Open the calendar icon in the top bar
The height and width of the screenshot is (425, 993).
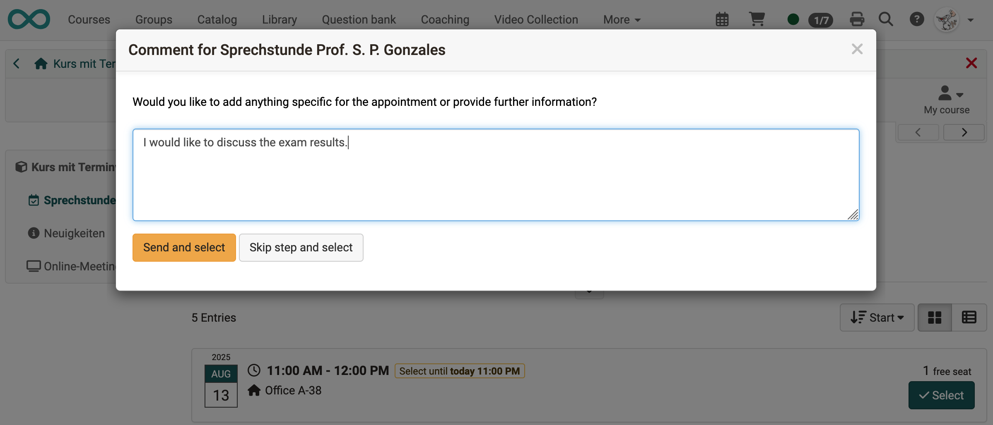tap(722, 19)
